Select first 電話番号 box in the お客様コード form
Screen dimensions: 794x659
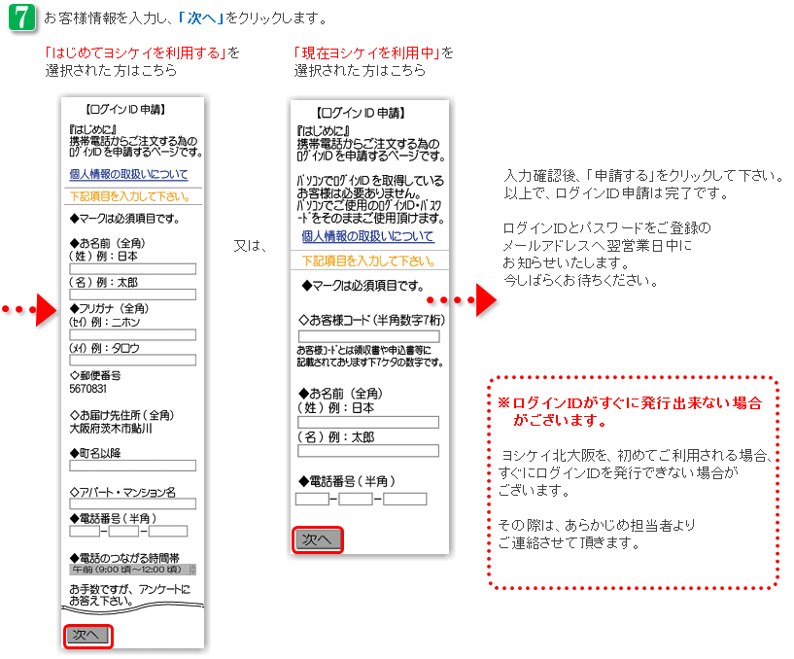[x=312, y=500]
